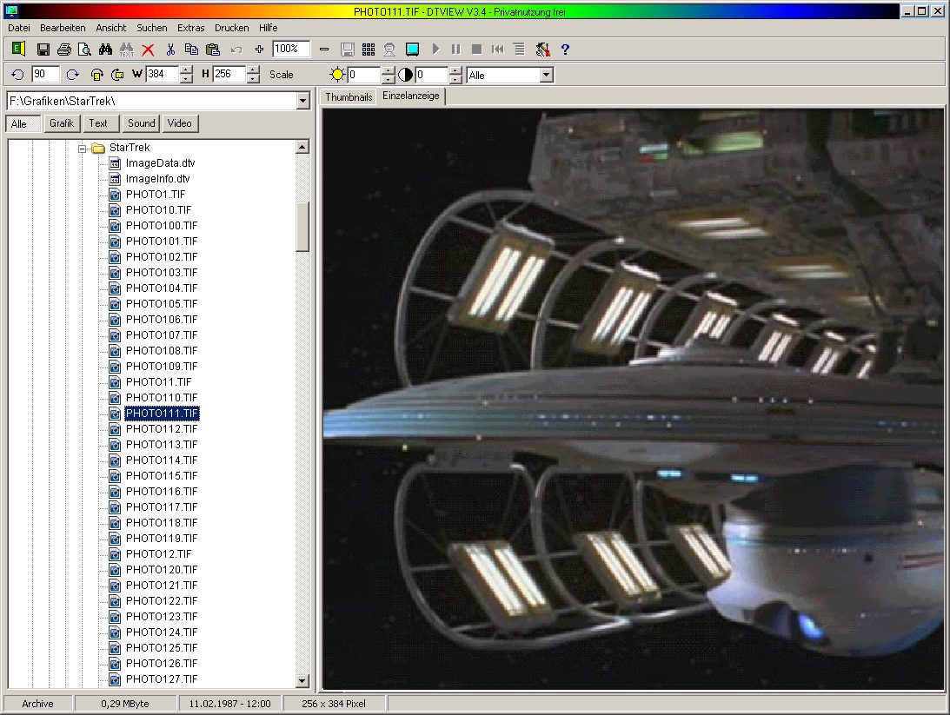
Task: Copy using the two-pages icon
Action: pos(191,50)
